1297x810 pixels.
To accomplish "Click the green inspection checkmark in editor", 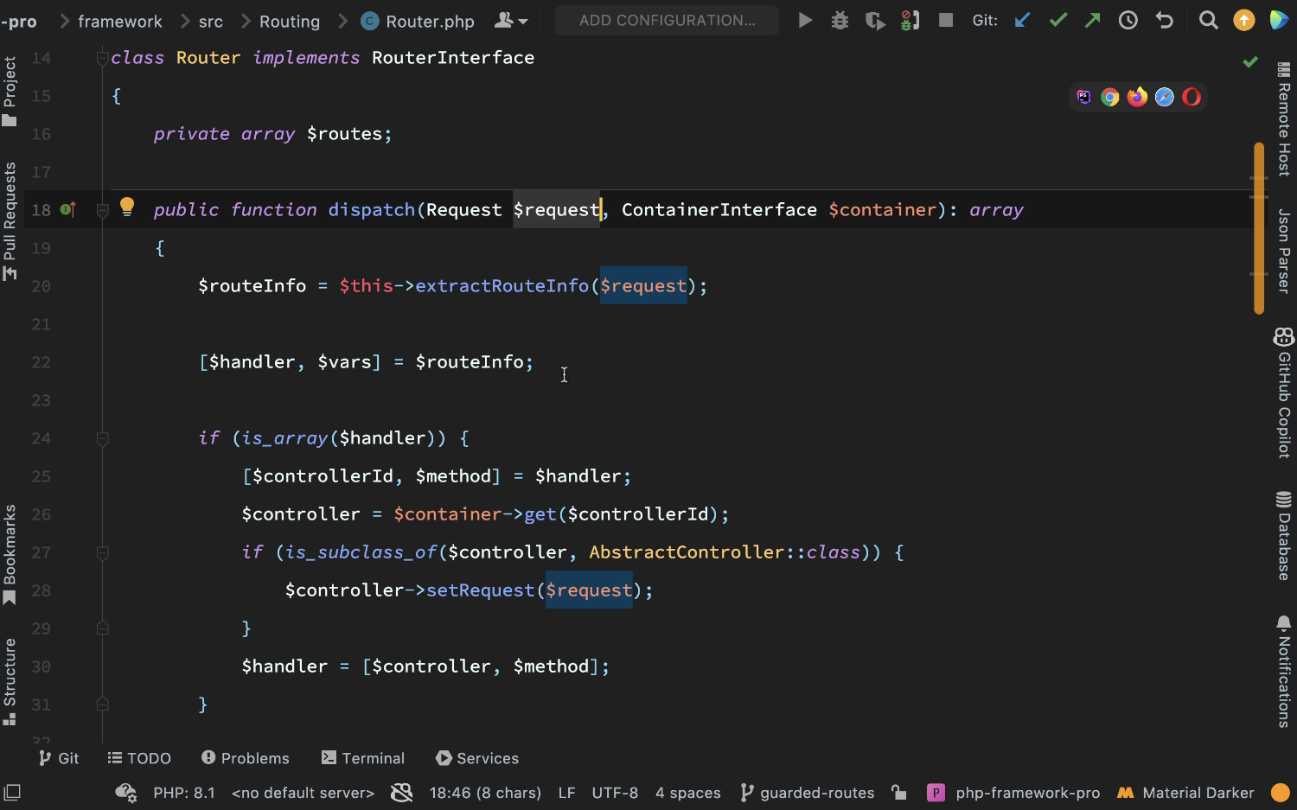I will (1250, 61).
